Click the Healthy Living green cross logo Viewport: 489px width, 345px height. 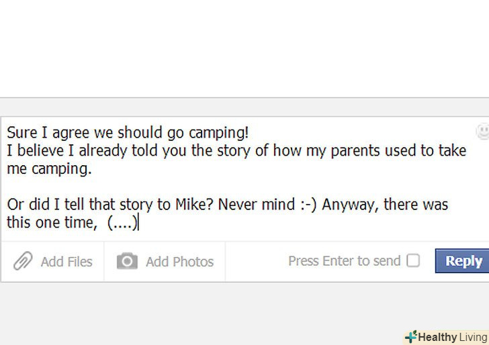tap(410, 337)
